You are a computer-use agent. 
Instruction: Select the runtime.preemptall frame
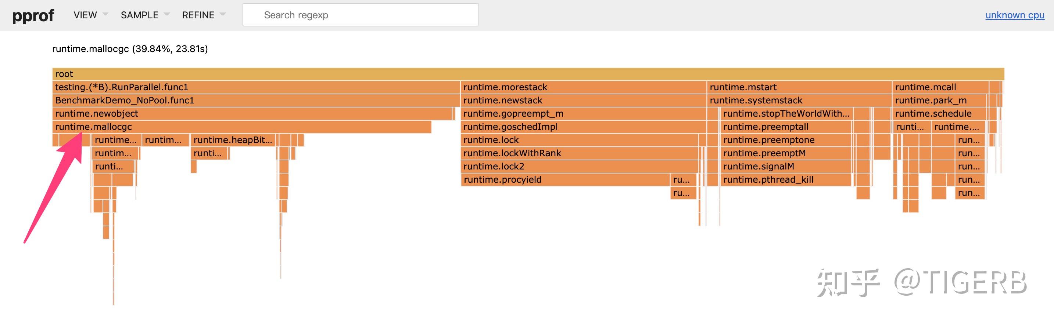click(x=786, y=127)
